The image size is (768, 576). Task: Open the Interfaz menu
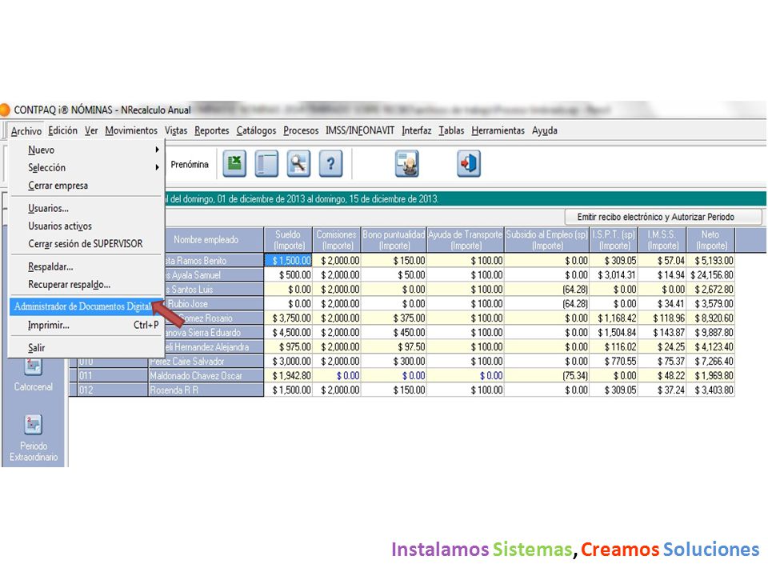click(416, 130)
